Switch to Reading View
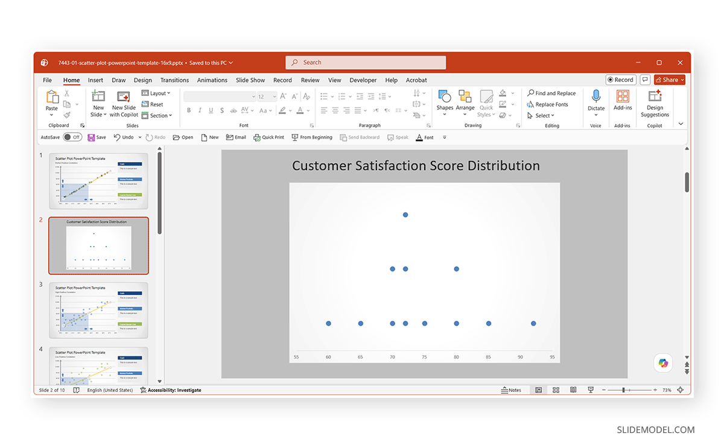Image resolution: width=724 pixels, height=448 pixels. [573, 390]
